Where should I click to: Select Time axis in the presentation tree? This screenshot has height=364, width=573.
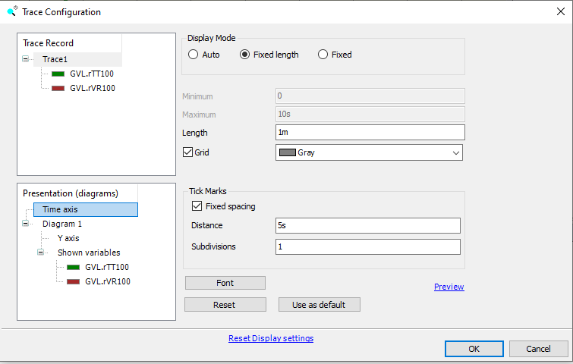coord(60,209)
